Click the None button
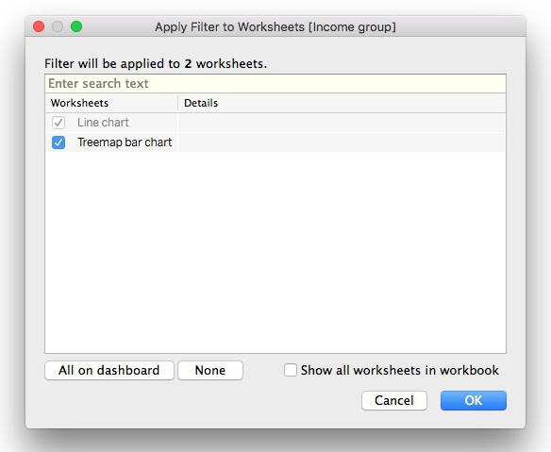The width and height of the screenshot is (551, 452). click(210, 370)
